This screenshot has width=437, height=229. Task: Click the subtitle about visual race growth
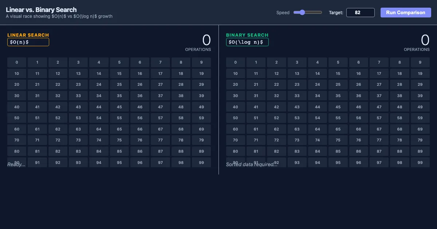pos(59,16)
